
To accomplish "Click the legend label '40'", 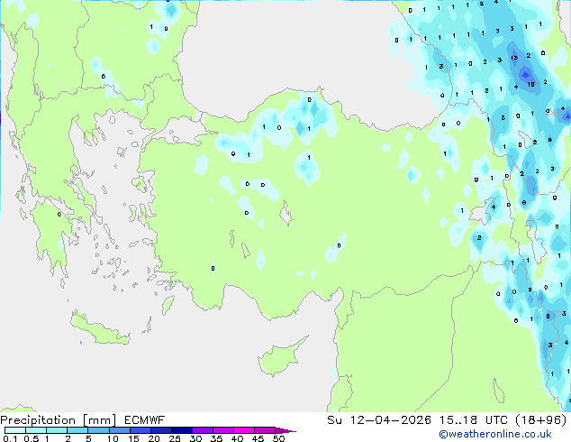I will [x=237, y=438].
